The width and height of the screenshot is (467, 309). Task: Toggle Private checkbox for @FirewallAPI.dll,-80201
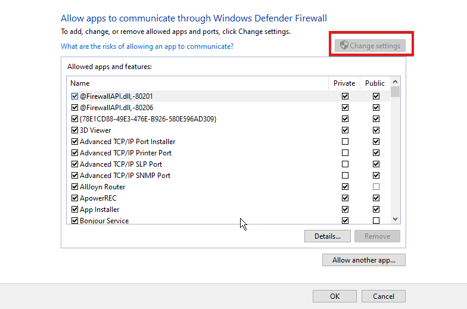[x=345, y=96]
